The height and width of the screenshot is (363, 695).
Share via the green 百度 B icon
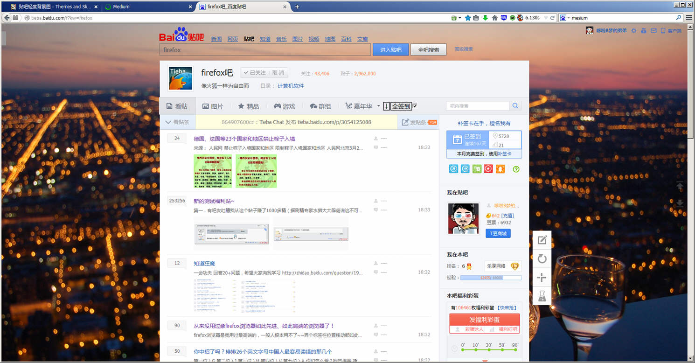pos(477,169)
